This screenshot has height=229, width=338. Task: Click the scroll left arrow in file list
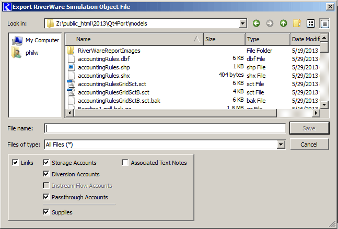point(69,113)
